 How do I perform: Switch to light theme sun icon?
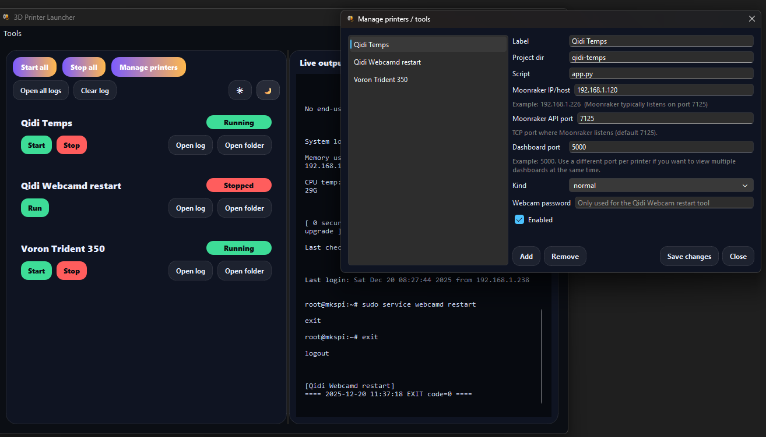[x=240, y=90]
